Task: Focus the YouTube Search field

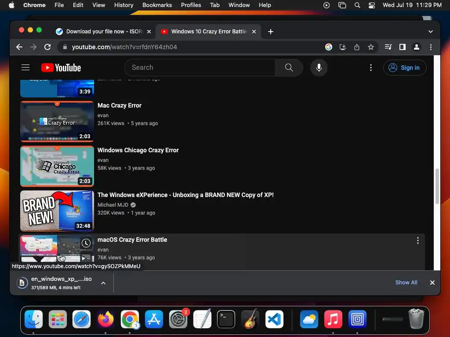Action: pyautogui.click(x=200, y=67)
